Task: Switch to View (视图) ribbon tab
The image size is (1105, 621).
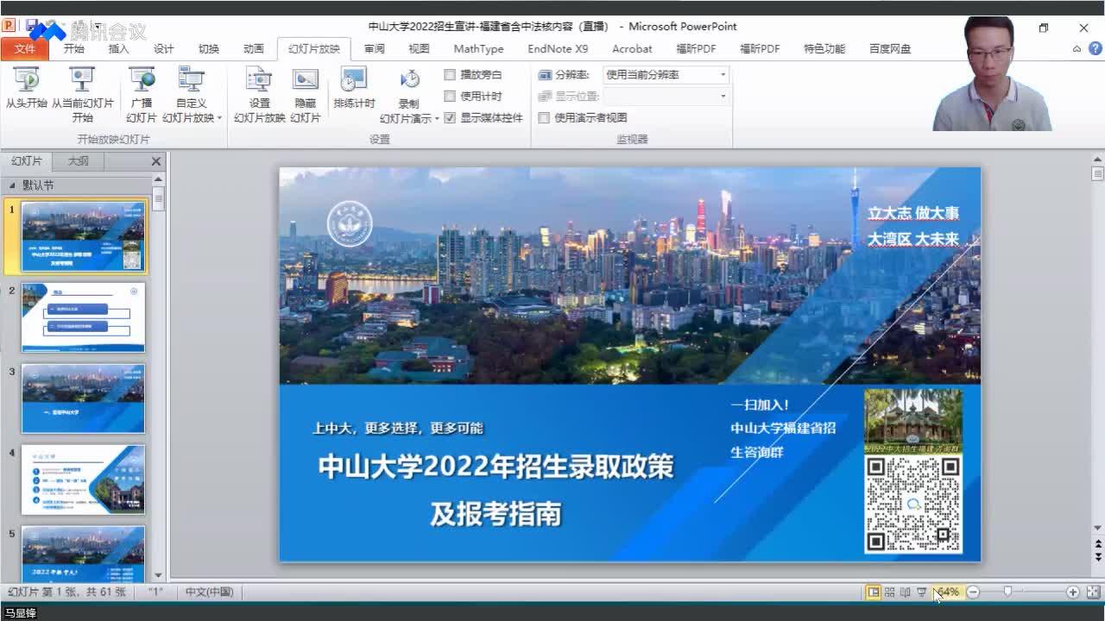Action: tap(420, 49)
